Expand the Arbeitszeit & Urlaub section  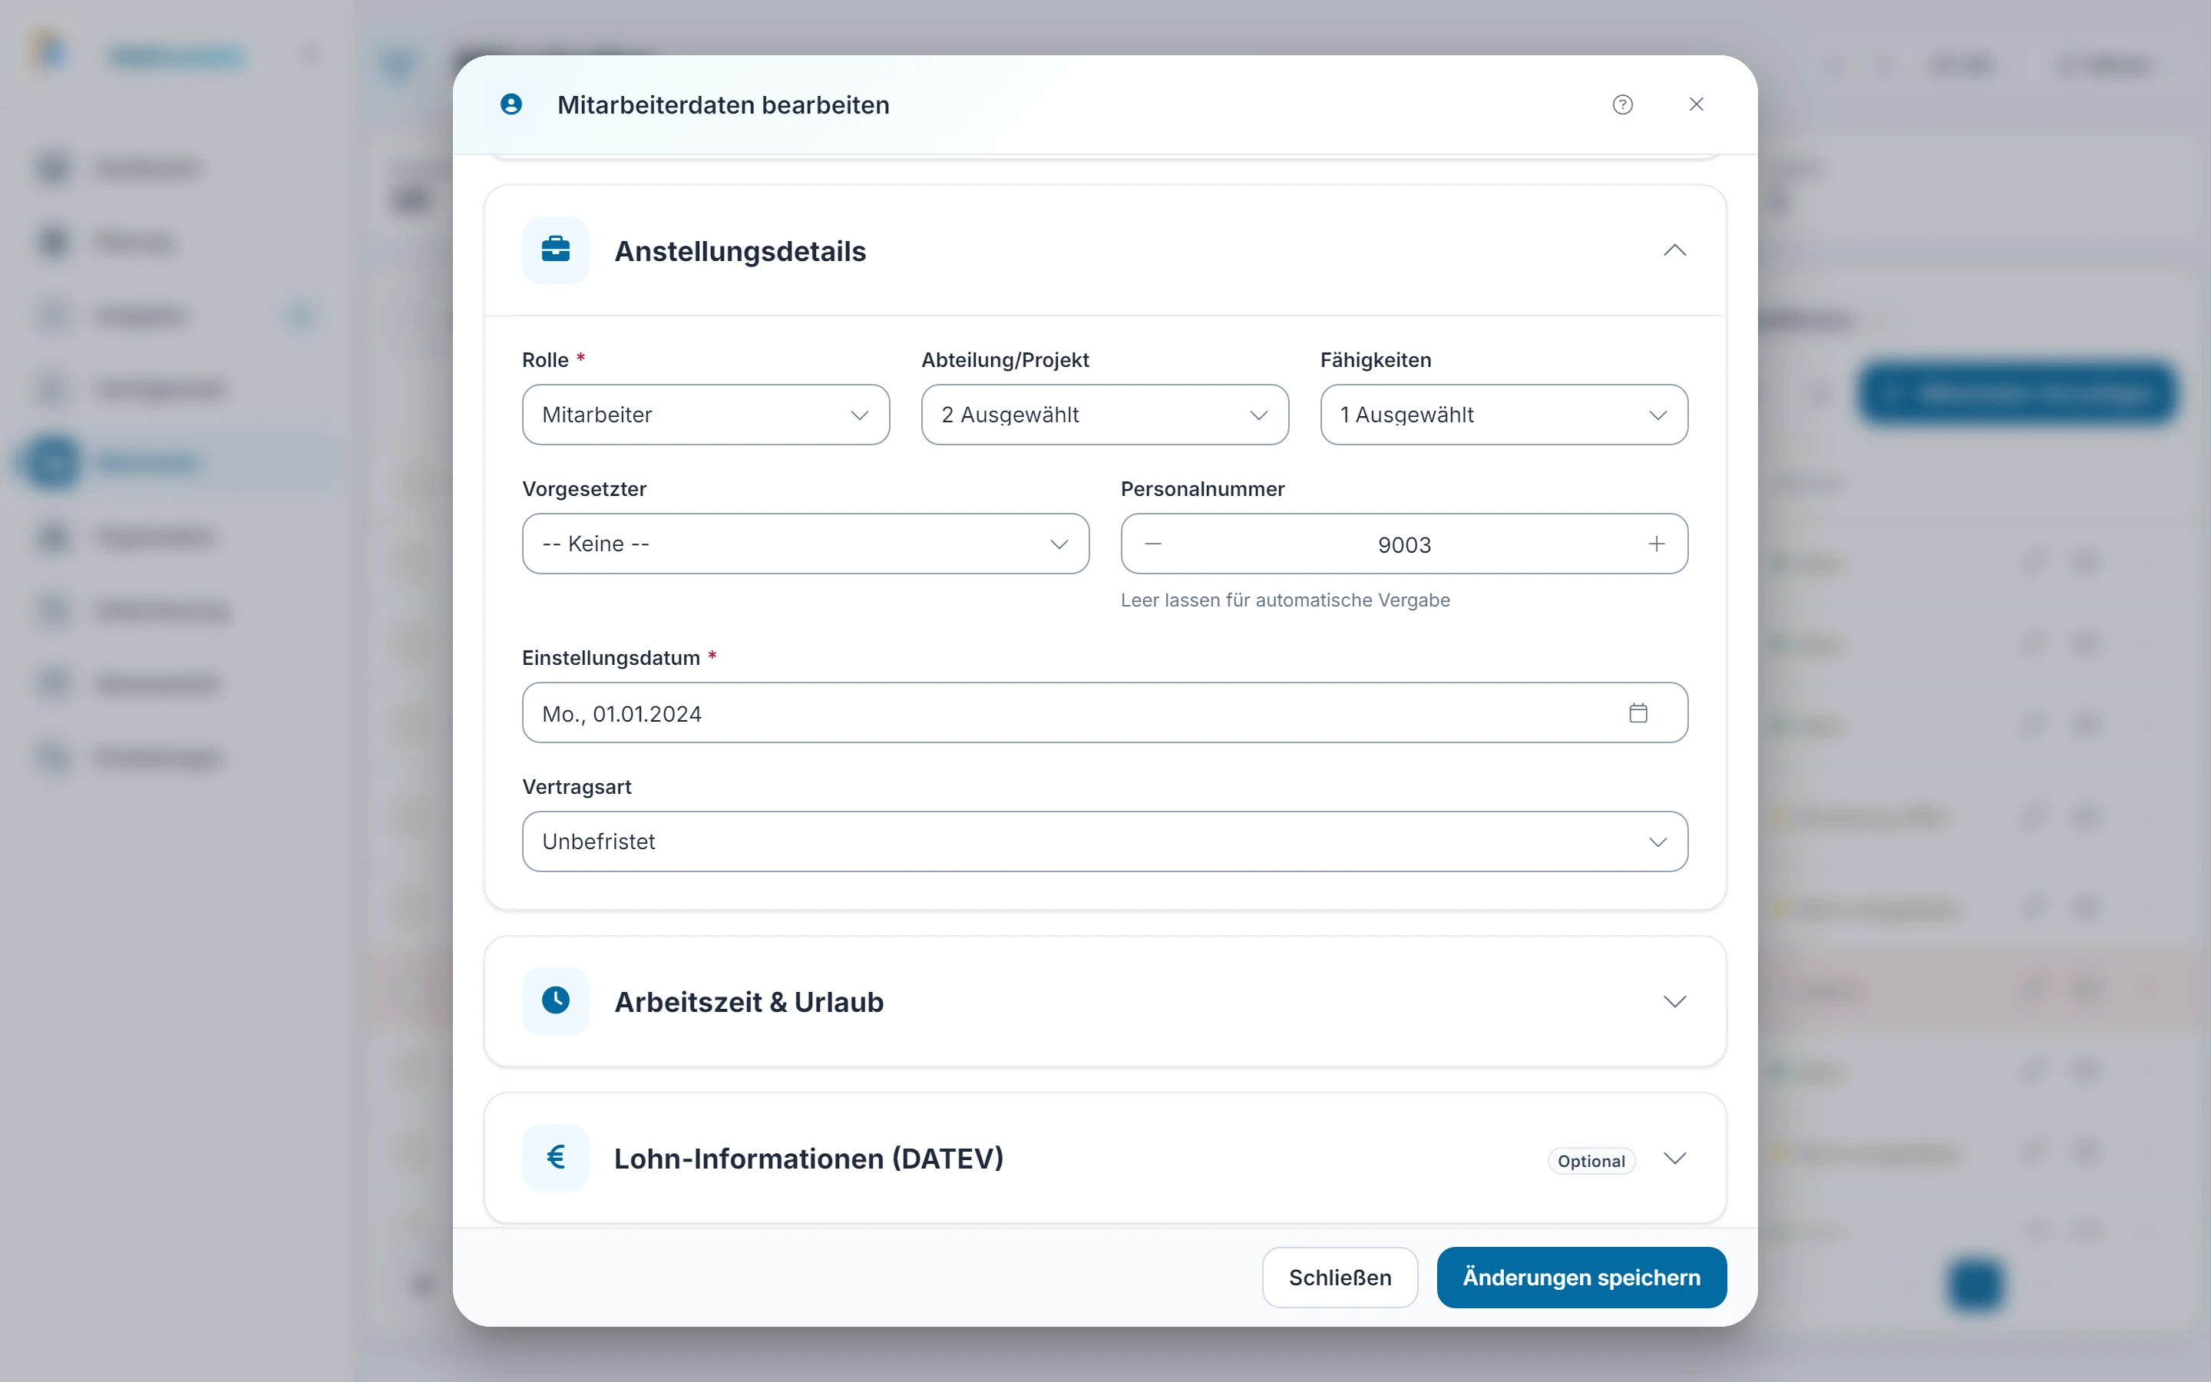[x=1674, y=1001]
